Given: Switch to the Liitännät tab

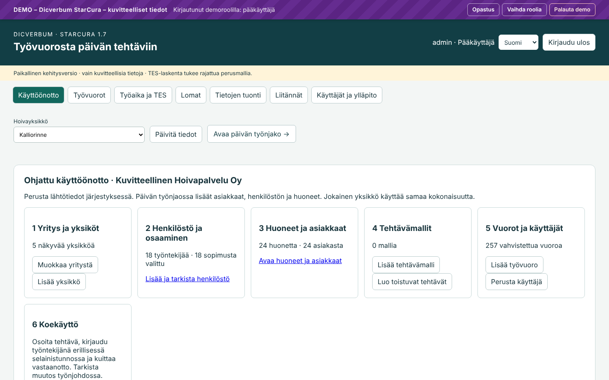Looking at the screenshot, I should pyautogui.click(x=288, y=95).
